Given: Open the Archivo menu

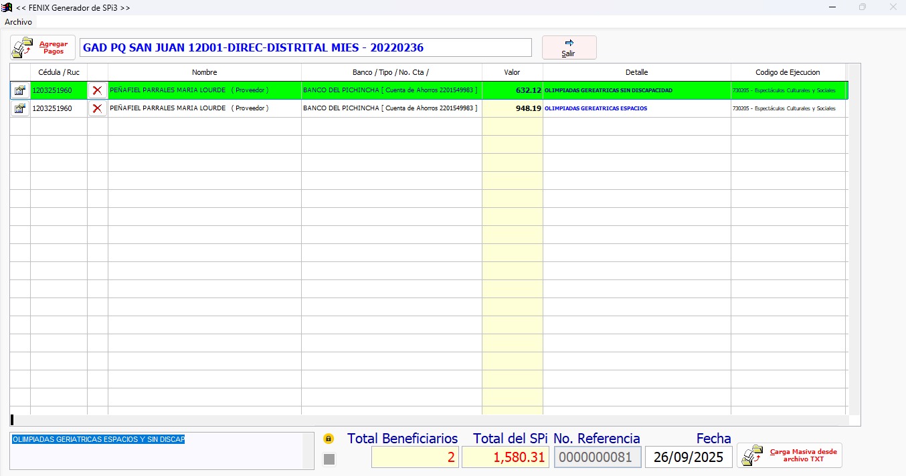Looking at the screenshot, I should (x=18, y=22).
